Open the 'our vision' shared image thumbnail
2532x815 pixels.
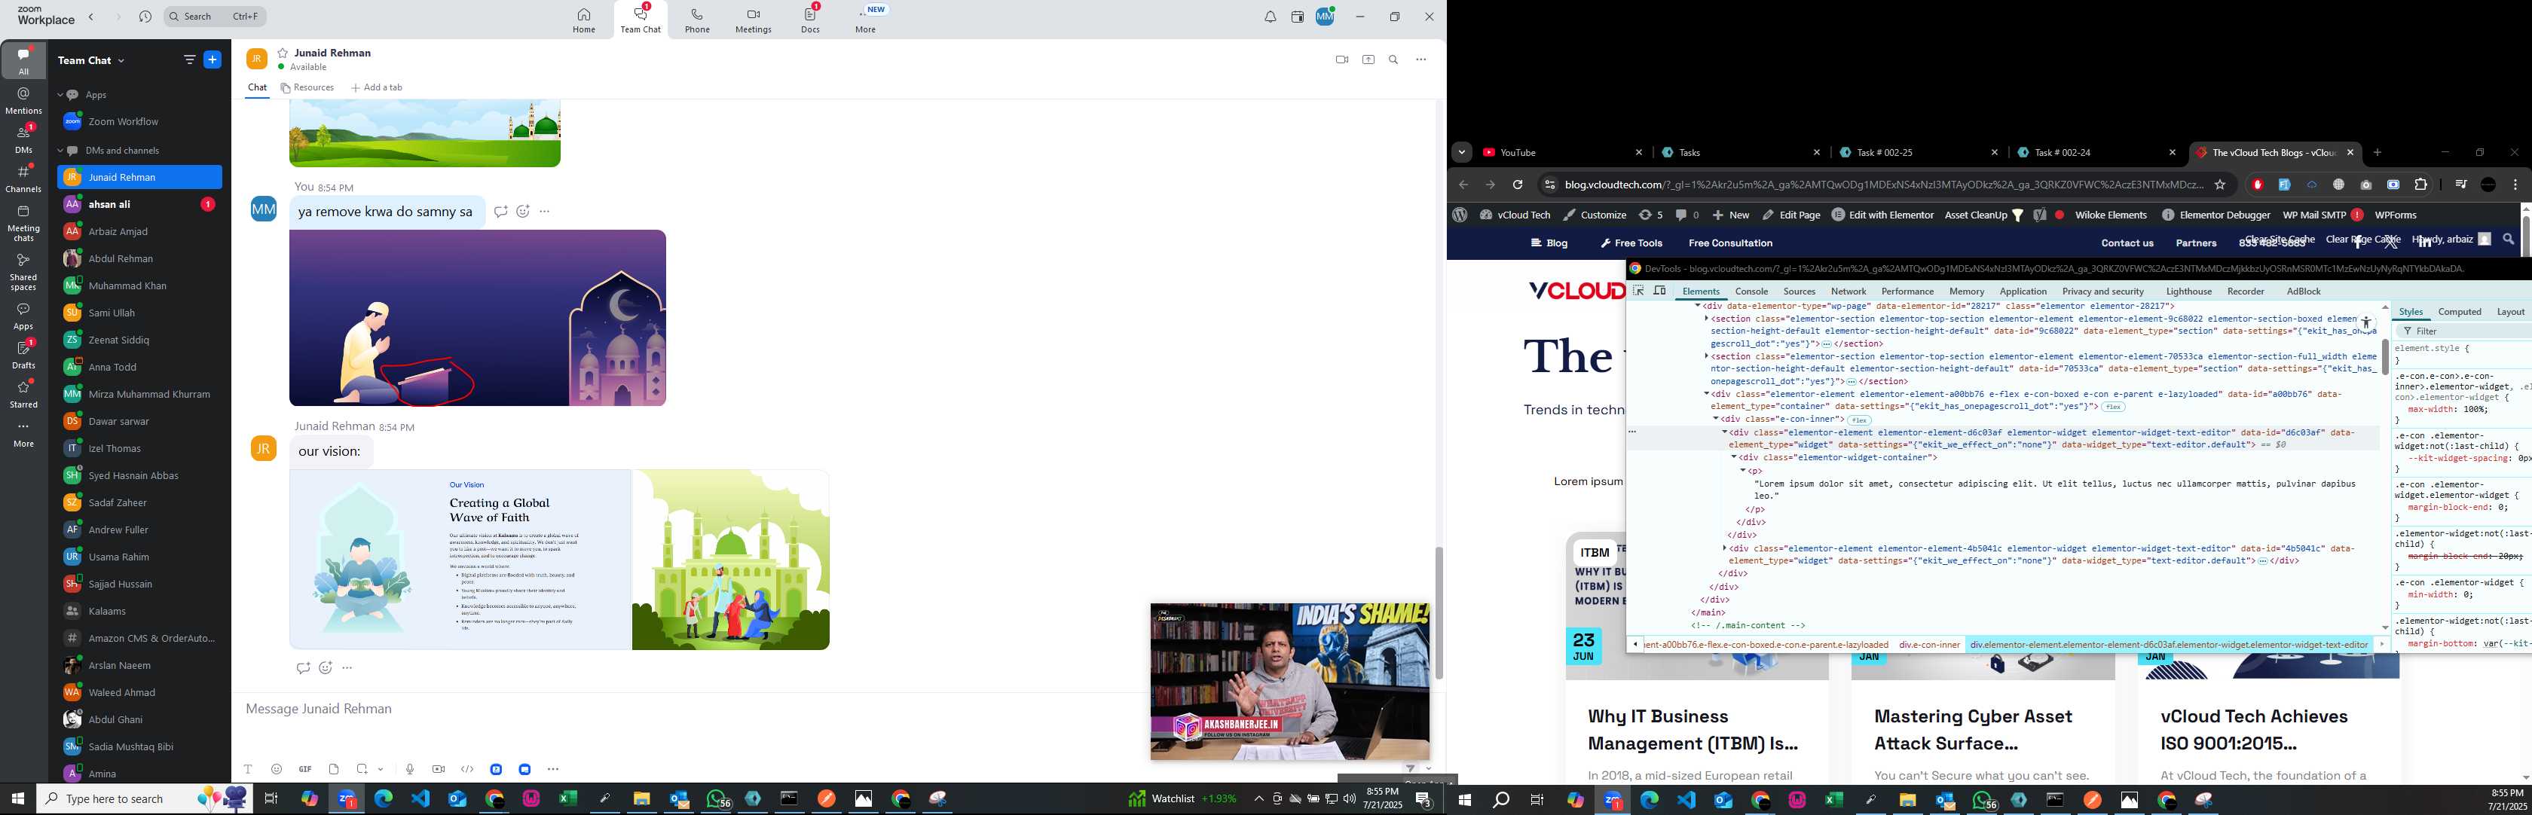click(559, 560)
